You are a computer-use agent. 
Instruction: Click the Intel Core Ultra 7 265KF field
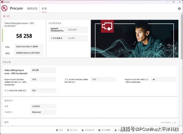point(29,47)
